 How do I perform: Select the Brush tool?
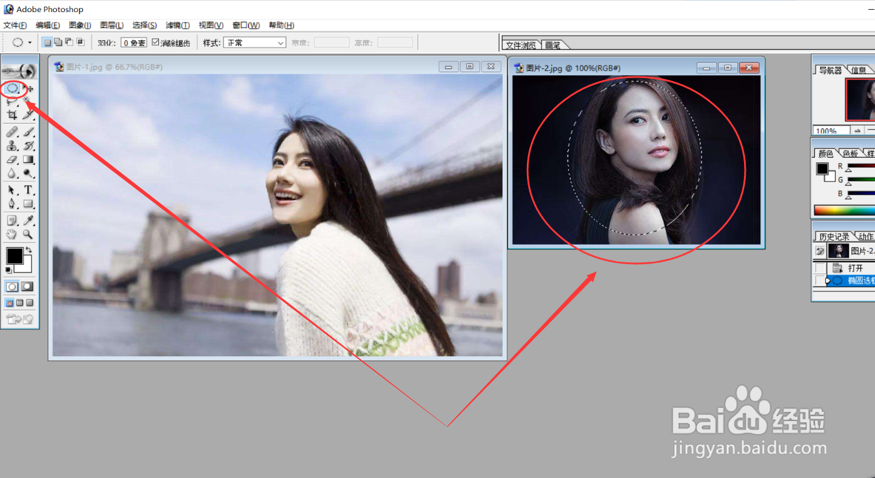pyautogui.click(x=28, y=131)
